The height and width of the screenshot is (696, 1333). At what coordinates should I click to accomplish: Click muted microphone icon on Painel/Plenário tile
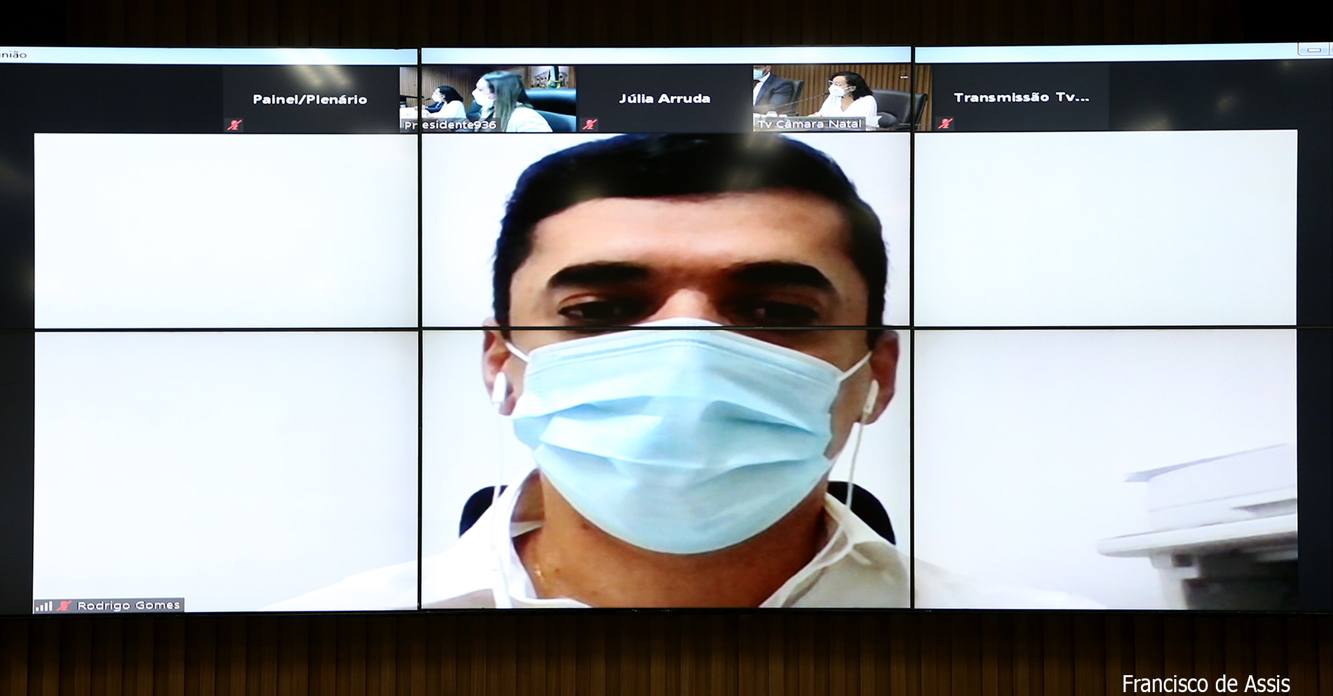(234, 125)
